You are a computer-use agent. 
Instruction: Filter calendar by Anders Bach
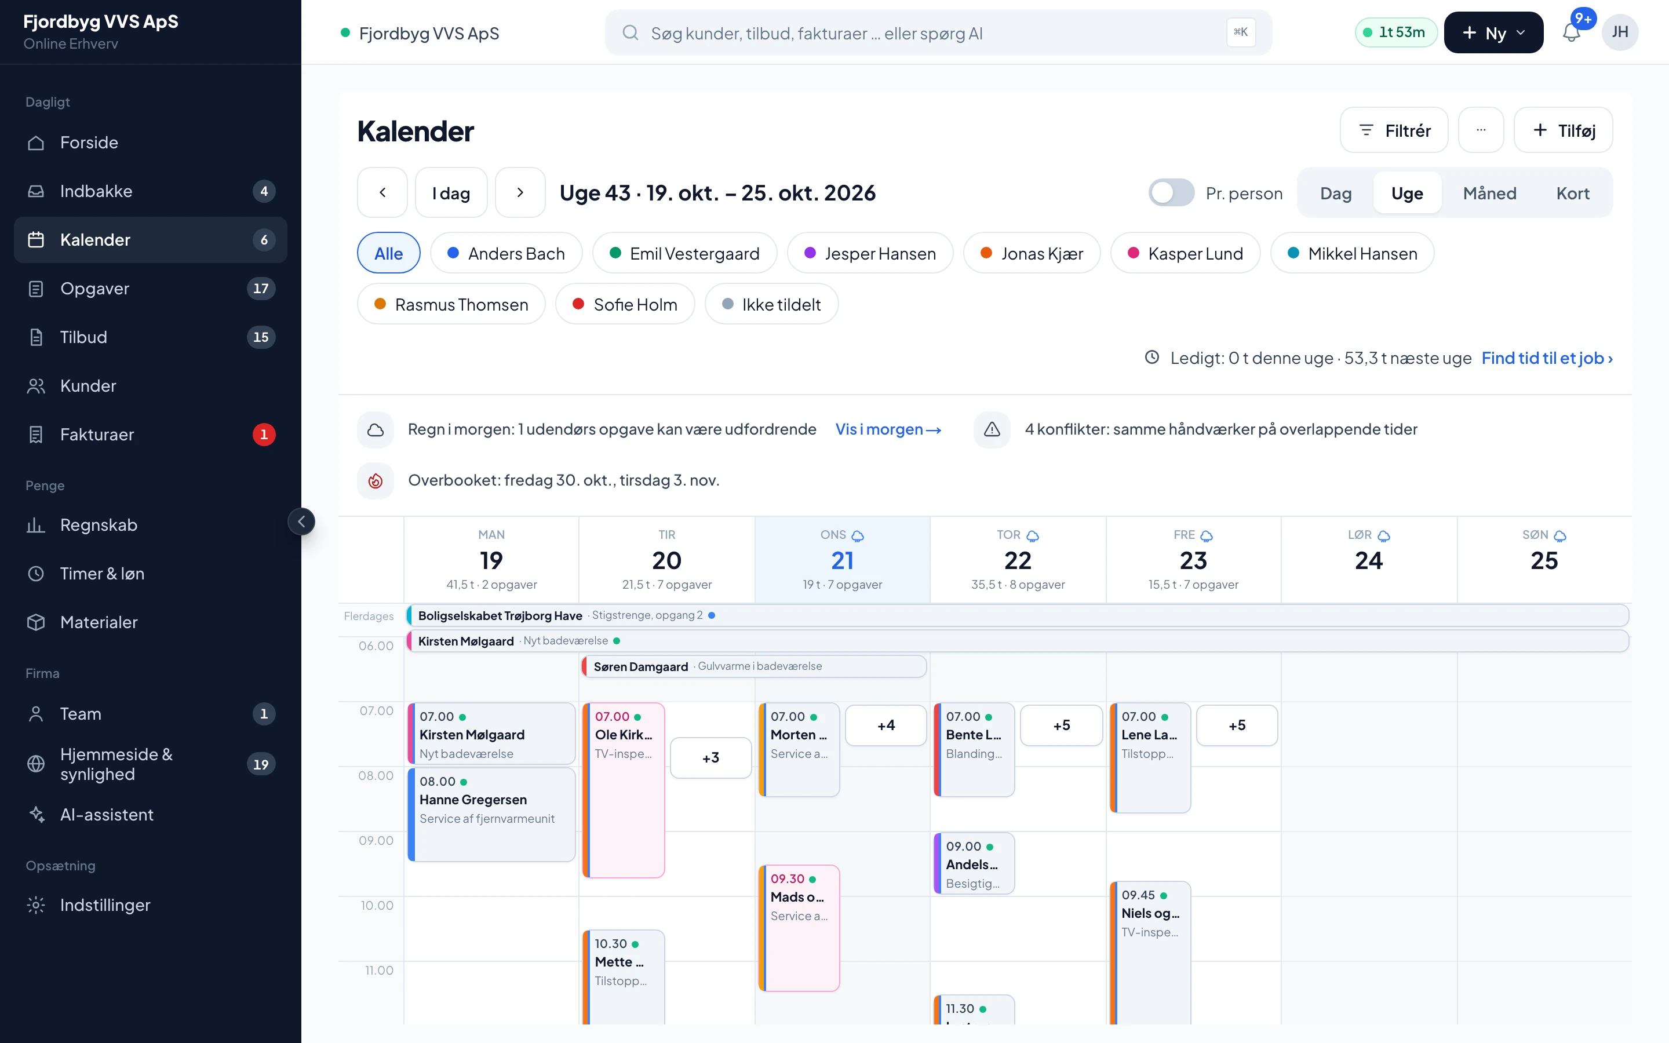click(506, 253)
